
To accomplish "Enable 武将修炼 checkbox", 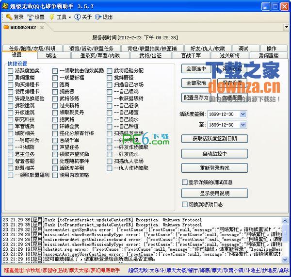I will pyautogui.click(x=55, y=99).
